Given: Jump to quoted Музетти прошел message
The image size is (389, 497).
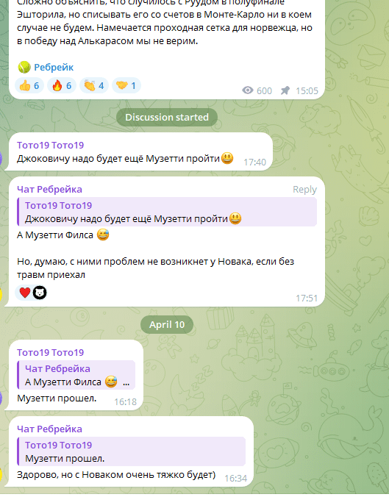Looking at the screenshot, I should point(132,451).
